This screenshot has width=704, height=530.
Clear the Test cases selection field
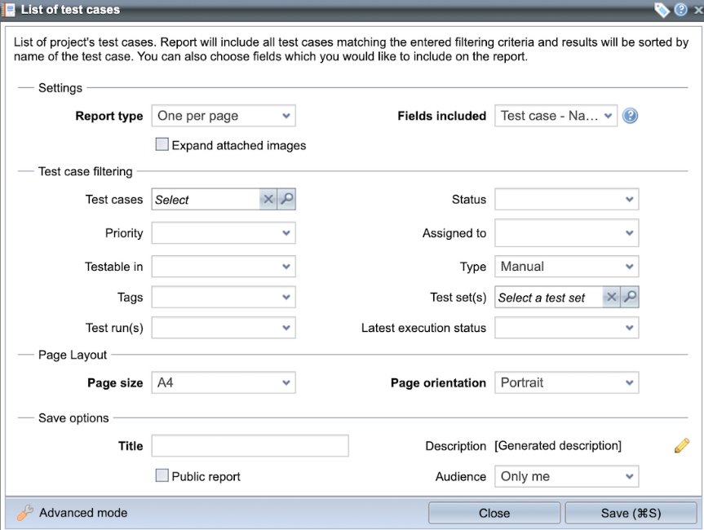pyautogui.click(x=268, y=200)
